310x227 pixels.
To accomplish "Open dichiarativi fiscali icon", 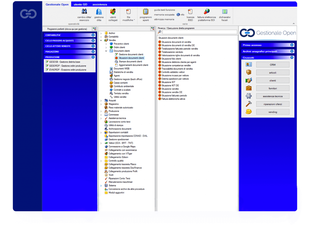I will 225,11.
